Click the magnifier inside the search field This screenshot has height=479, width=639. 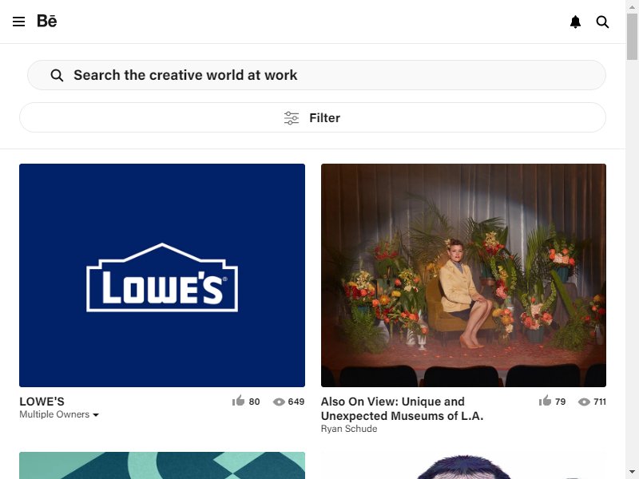click(57, 75)
